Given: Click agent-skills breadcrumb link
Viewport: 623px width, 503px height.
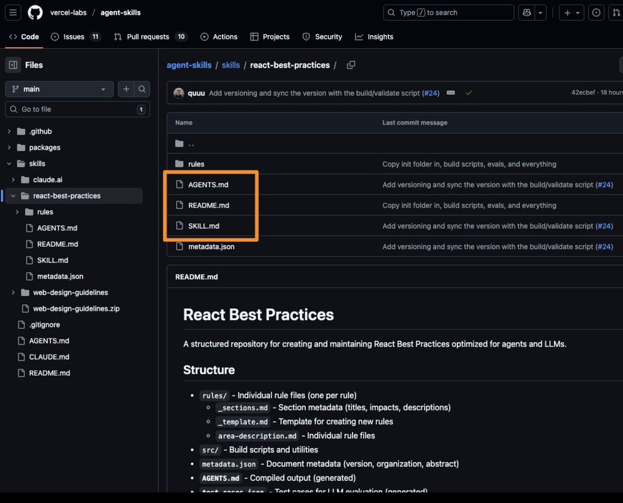Looking at the screenshot, I should coord(189,65).
